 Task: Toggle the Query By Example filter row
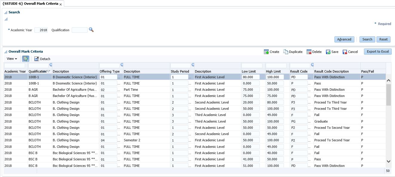[x=25, y=59]
